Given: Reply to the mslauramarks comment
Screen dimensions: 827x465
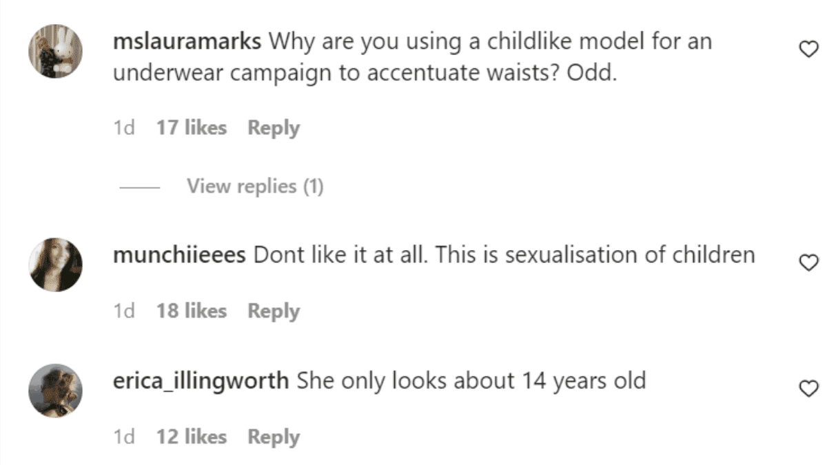Looking at the screenshot, I should coord(274,128).
